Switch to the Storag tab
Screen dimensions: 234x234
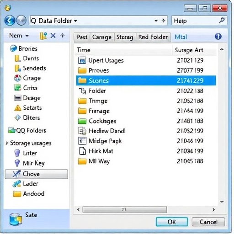point(125,37)
